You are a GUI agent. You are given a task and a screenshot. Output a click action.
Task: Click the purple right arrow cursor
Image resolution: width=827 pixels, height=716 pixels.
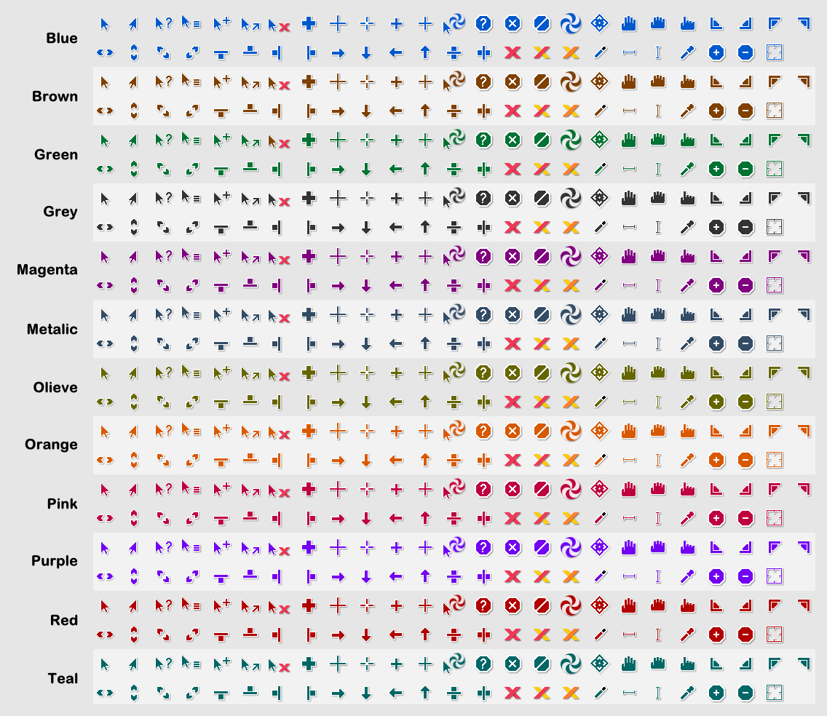point(338,577)
